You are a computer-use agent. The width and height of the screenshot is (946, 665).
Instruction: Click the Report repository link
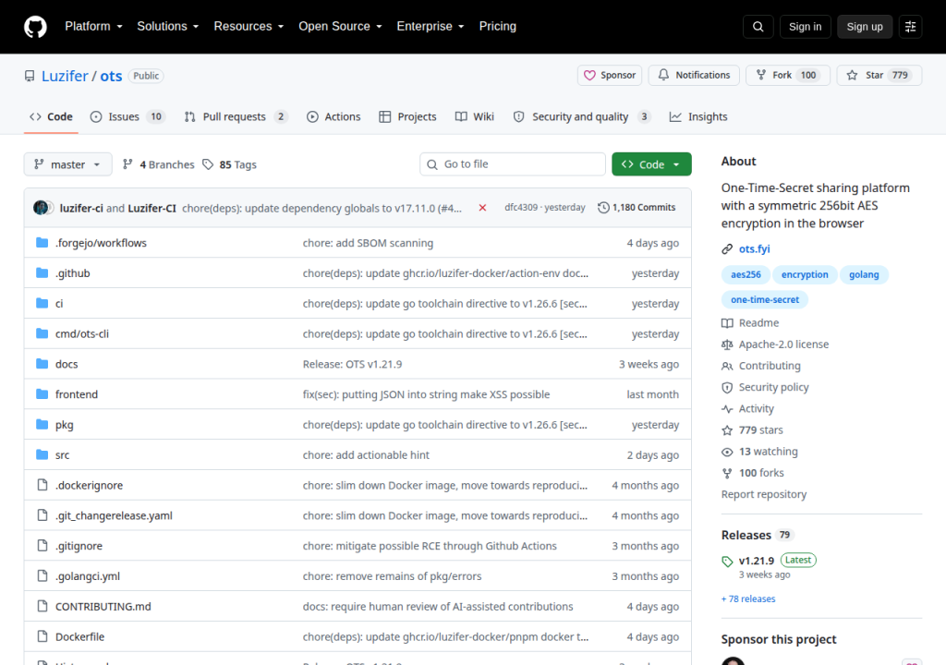tap(764, 495)
